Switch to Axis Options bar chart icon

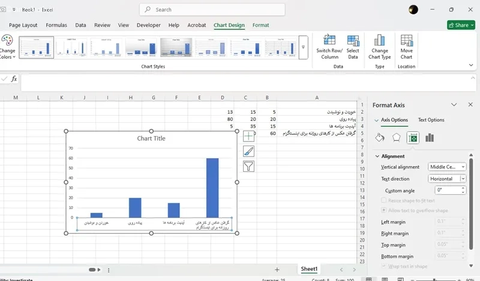(x=430, y=138)
